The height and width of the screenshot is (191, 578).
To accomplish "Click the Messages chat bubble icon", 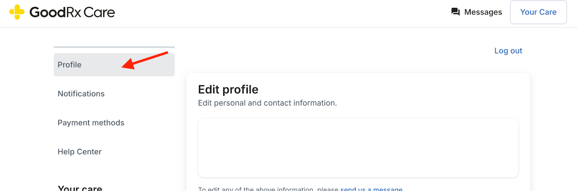I will 456,12.
